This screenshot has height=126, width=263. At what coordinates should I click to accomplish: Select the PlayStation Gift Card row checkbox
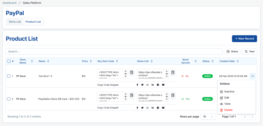(x=9, y=99)
